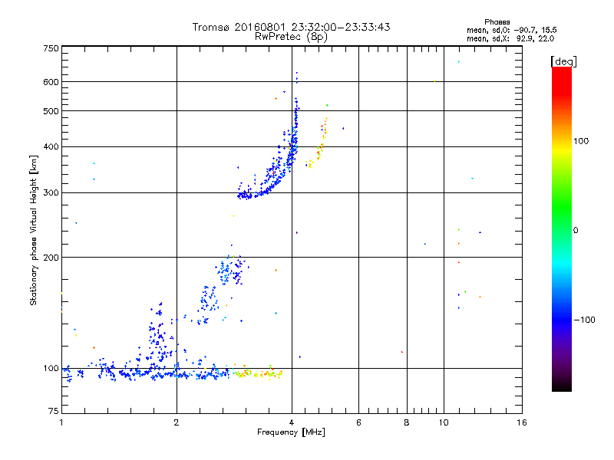The height and width of the screenshot is (460, 614).
Task: Click the "mean, sd,X: 92.9, 22.0" text
Action: 510,38
